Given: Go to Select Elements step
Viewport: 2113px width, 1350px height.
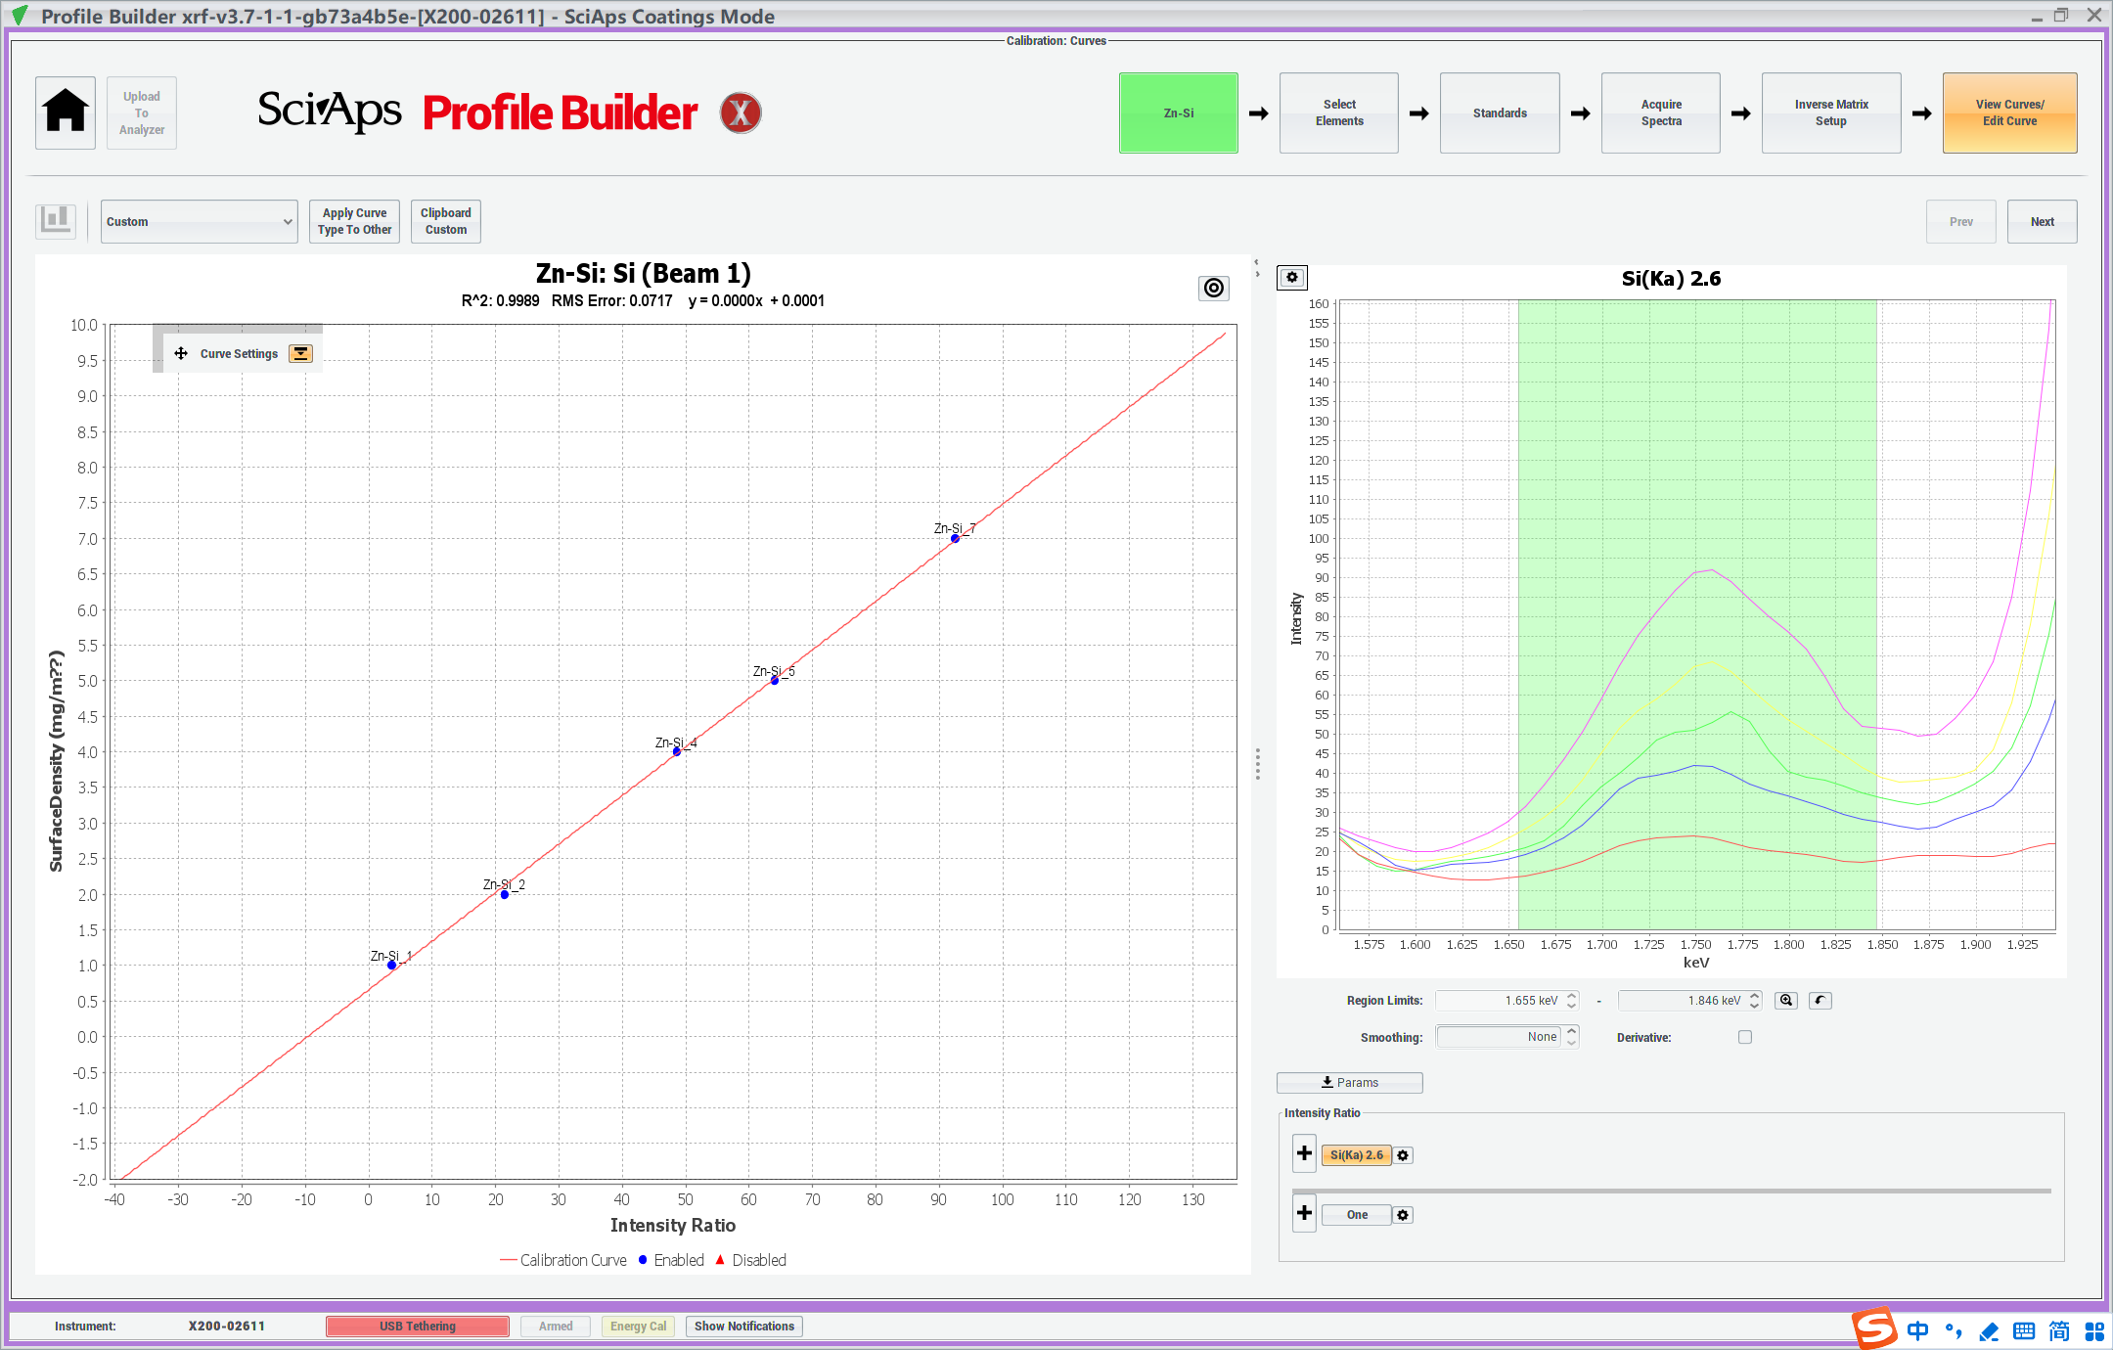Looking at the screenshot, I should point(1338,112).
